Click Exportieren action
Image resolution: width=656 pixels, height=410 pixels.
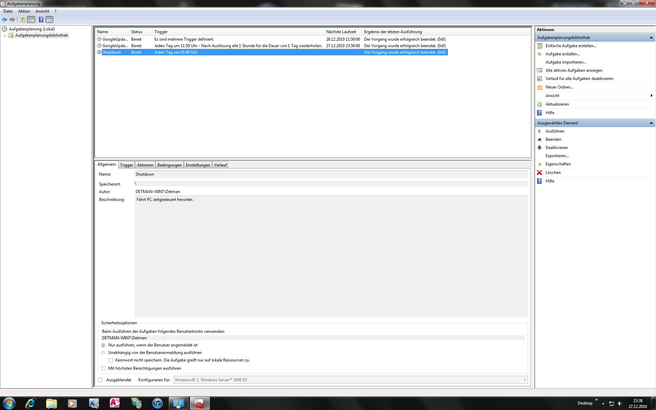click(557, 156)
